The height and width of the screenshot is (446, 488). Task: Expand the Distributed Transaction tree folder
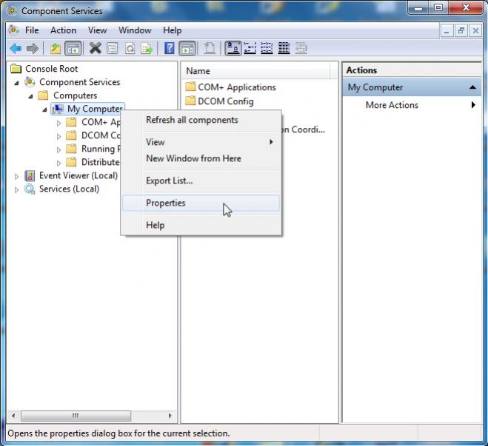point(59,163)
